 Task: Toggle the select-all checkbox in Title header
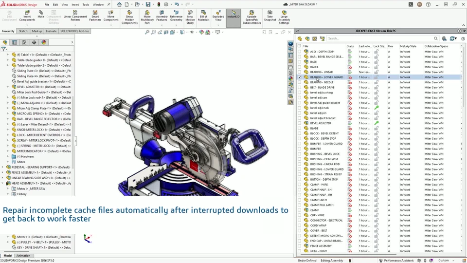[299, 46]
